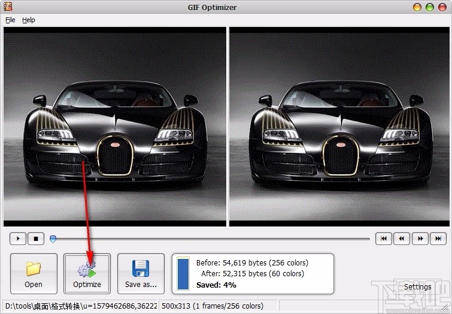Image resolution: width=452 pixels, height=314 pixels.
Task: Run Optimize on the loaded GIF
Action: coord(87,274)
